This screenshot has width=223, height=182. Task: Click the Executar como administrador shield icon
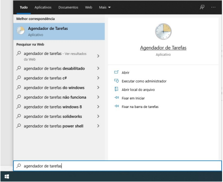coord(117,81)
